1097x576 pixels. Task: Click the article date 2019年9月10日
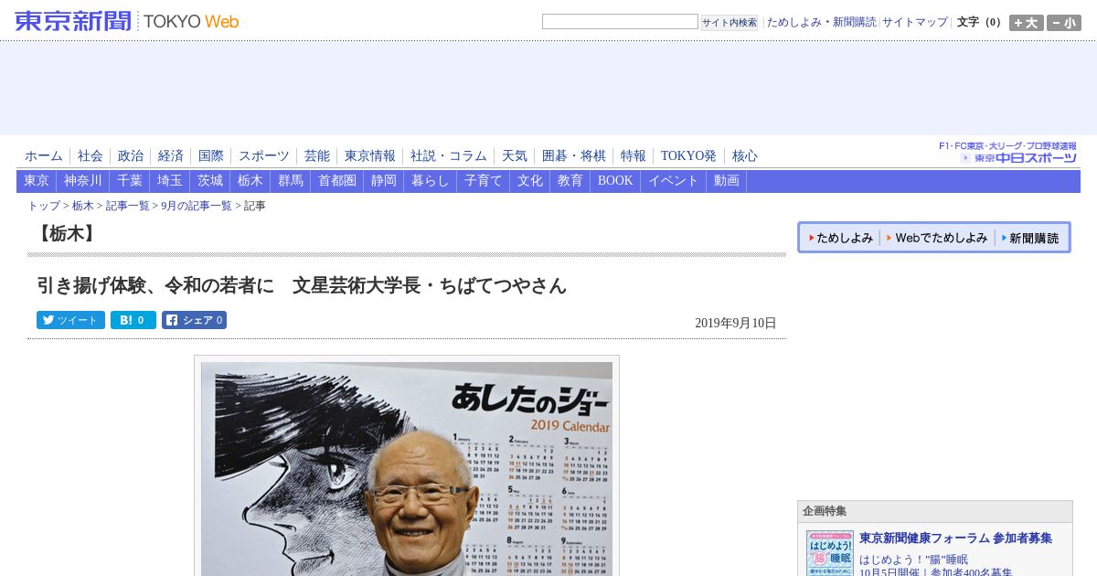click(x=735, y=323)
